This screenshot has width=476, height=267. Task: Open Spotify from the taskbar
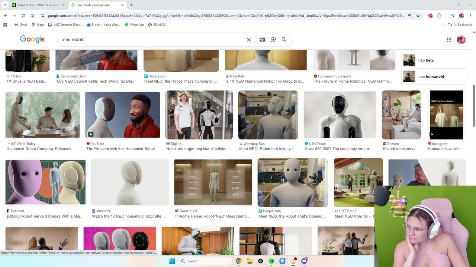(271, 261)
